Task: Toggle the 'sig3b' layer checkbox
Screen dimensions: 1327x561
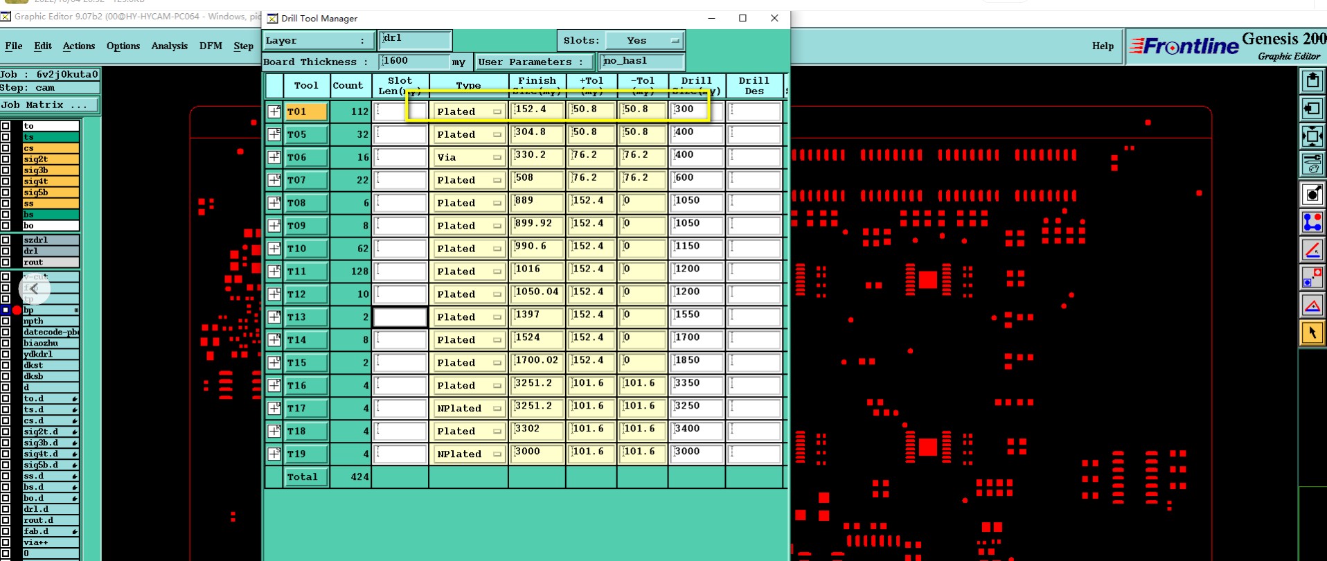Action: (6, 170)
